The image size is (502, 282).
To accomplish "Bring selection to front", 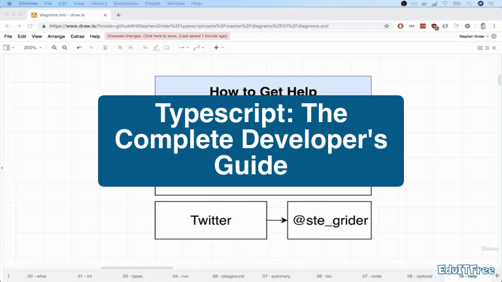I will 120,48.
